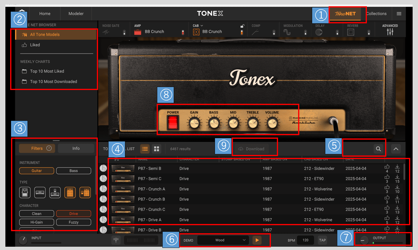
Task: Click the TAP tempo button
Action: tap(322, 240)
